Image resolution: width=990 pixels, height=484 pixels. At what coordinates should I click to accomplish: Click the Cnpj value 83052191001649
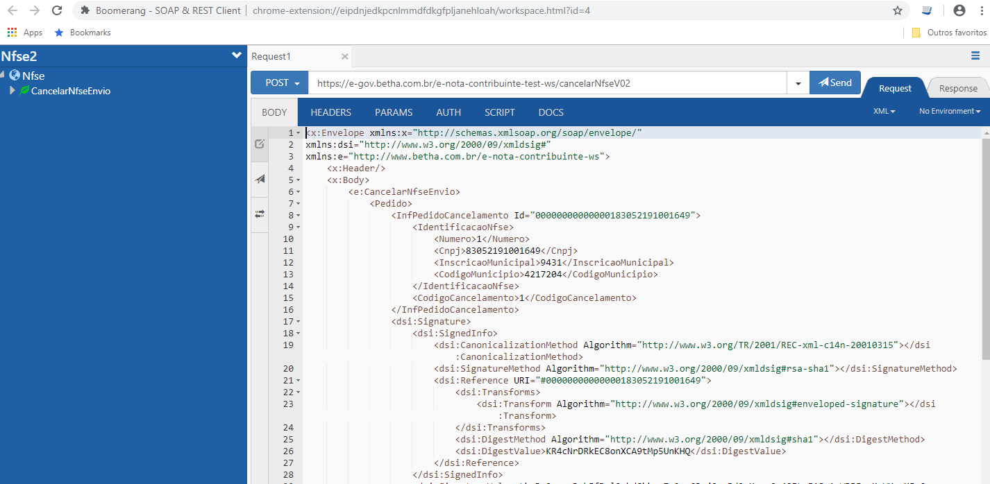pos(503,251)
